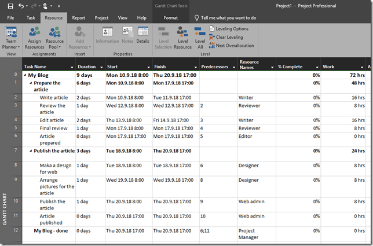Click the Tell me search box
This screenshot has height=246, width=373.
point(228,18)
